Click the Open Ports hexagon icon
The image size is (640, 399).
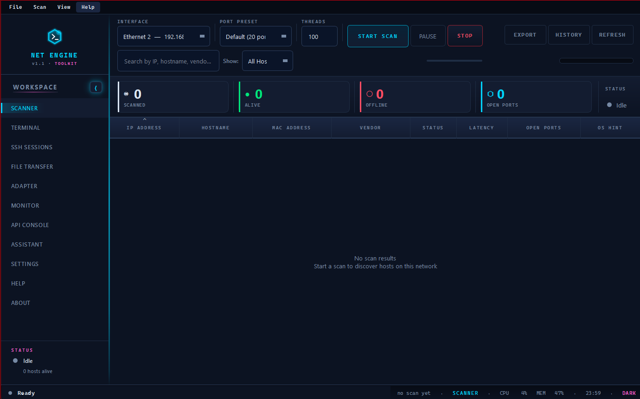[491, 94]
